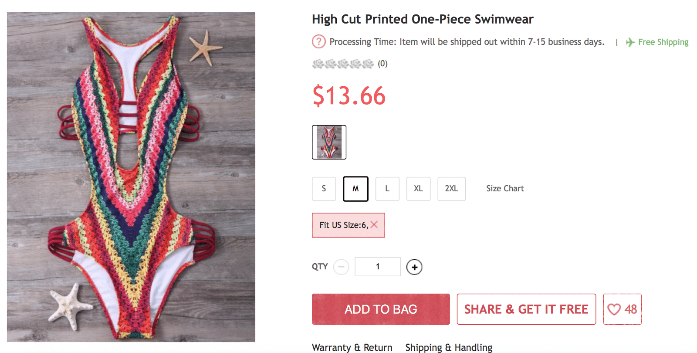Remove the Fit US Size:6 tag
The width and height of the screenshot is (697, 353).
click(374, 225)
